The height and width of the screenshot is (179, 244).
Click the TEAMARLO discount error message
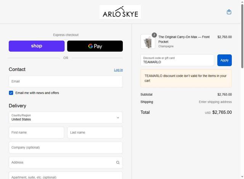coord(186,78)
